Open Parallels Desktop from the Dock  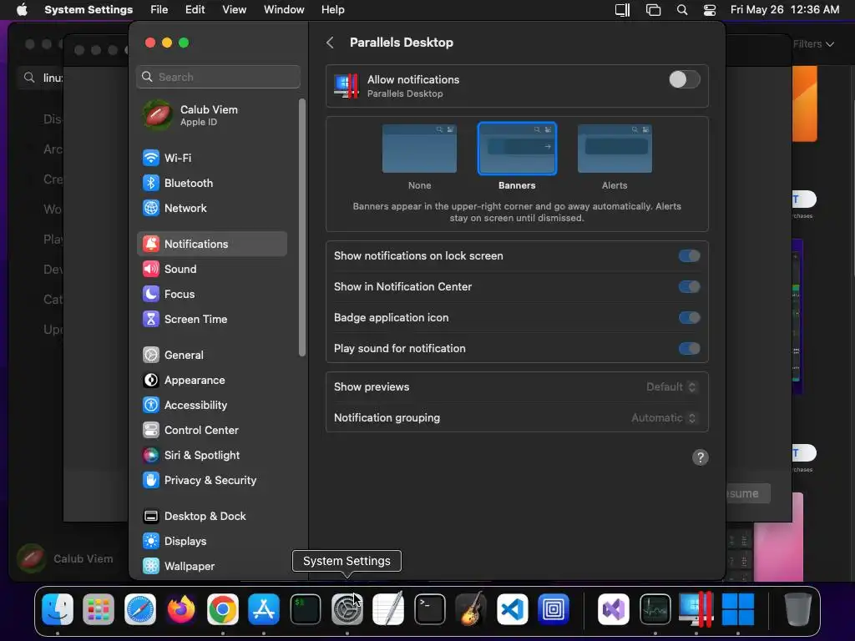pyautogui.click(x=696, y=608)
